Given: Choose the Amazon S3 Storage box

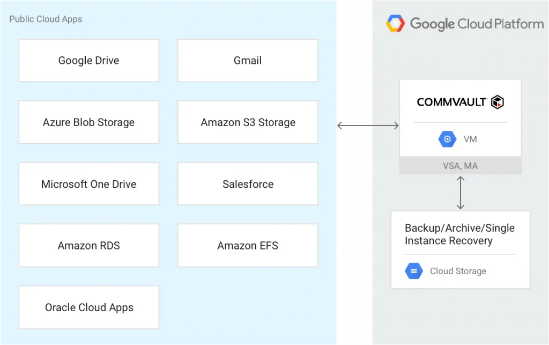Looking at the screenshot, I should (x=248, y=122).
